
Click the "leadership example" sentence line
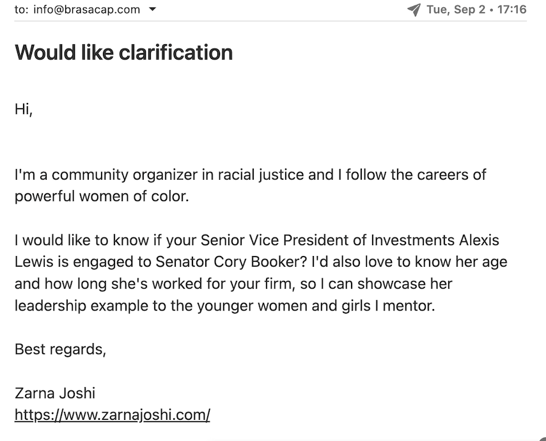point(224,306)
